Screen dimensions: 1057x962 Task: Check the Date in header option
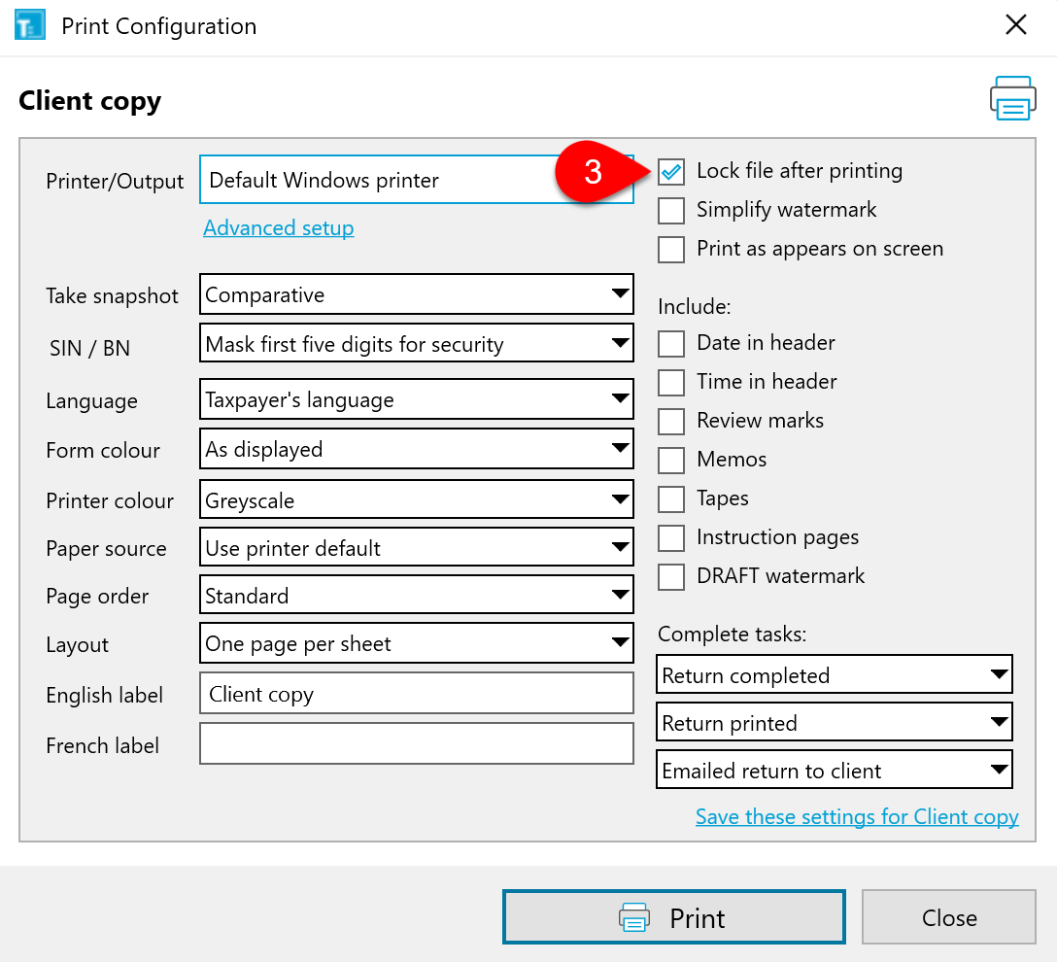pos(671,343)
